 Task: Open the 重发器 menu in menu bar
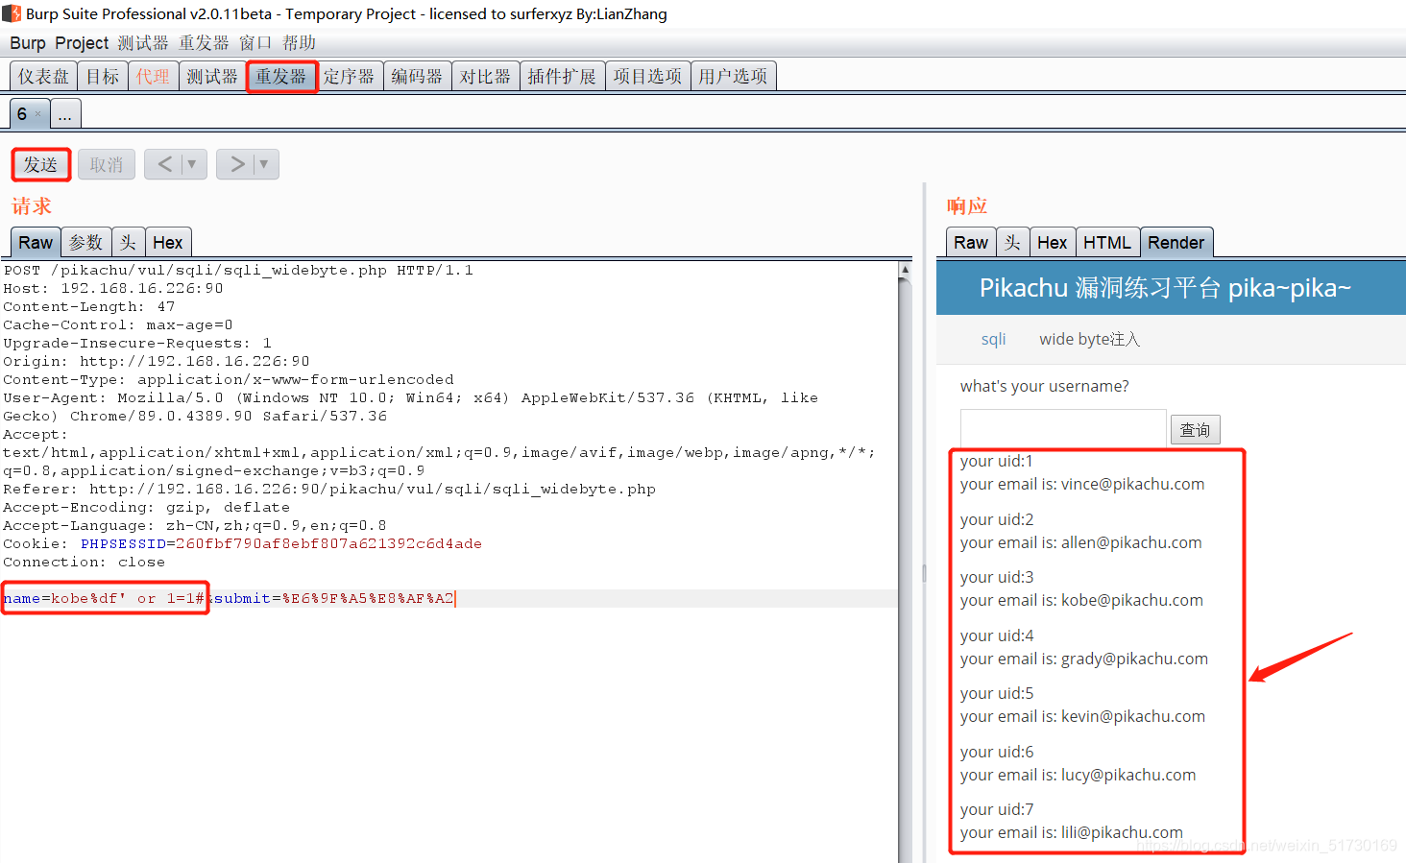204,43
